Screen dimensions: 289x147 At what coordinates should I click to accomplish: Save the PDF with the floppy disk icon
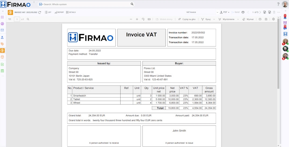click(x=266, y=19)
